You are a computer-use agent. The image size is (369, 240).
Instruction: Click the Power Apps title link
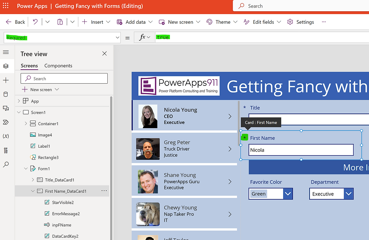[x=32, y=6]
